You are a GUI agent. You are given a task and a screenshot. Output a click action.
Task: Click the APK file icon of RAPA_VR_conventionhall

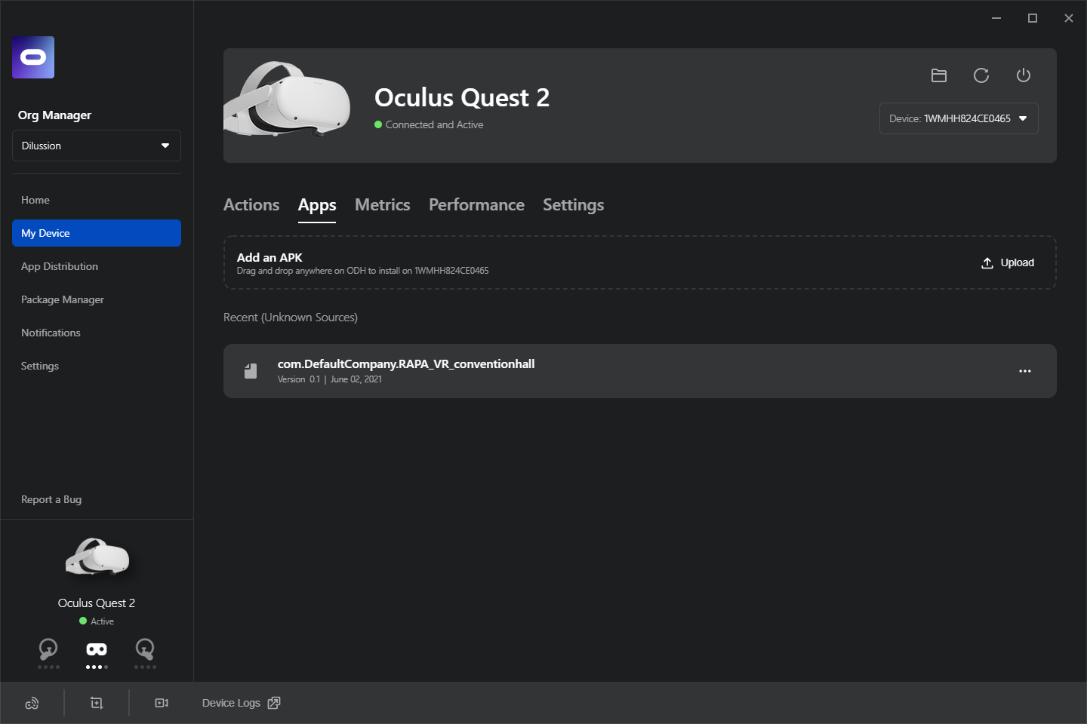[251, 371]
